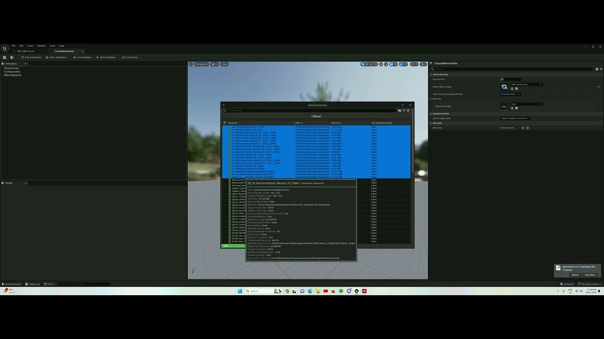This screenshot has width=604, height=339.
Task: Open the viewport Show menu
Action: tap(225, 64)
